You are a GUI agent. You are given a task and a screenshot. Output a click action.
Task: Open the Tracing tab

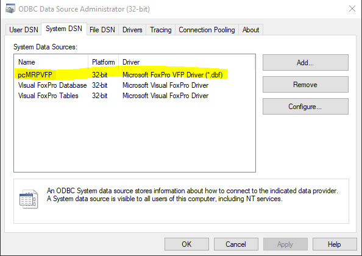[x=161, y=30]
